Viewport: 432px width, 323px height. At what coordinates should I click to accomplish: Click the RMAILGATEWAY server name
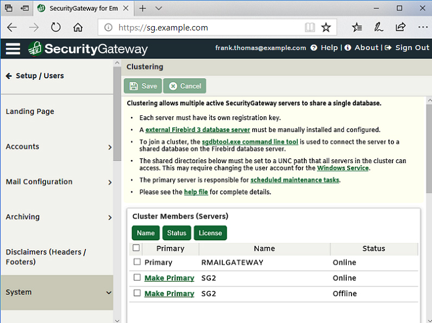tap(232, 262)
